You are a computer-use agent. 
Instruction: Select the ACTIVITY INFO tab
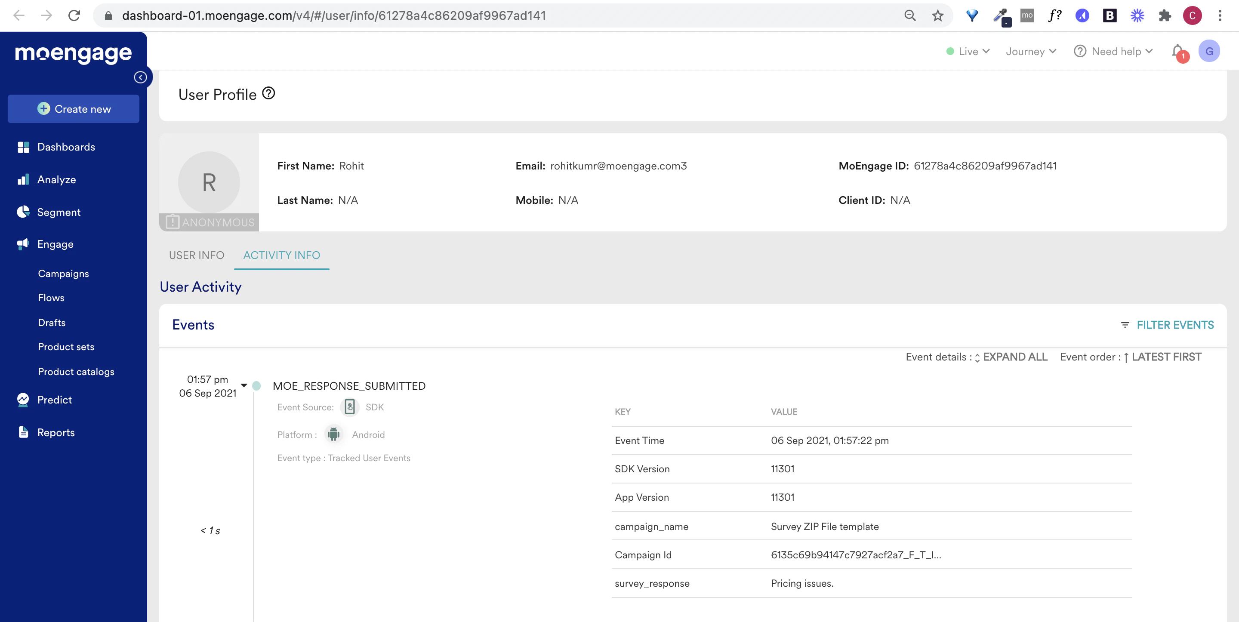pyautogui.click(x=281, y=255)
